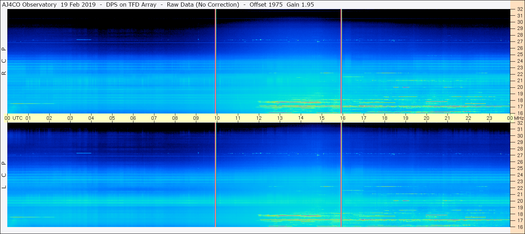The height and width of the screenshot is (234, 525).
Task: Click the Raw Data (No Correction) header text
Action: pos(203,5)
